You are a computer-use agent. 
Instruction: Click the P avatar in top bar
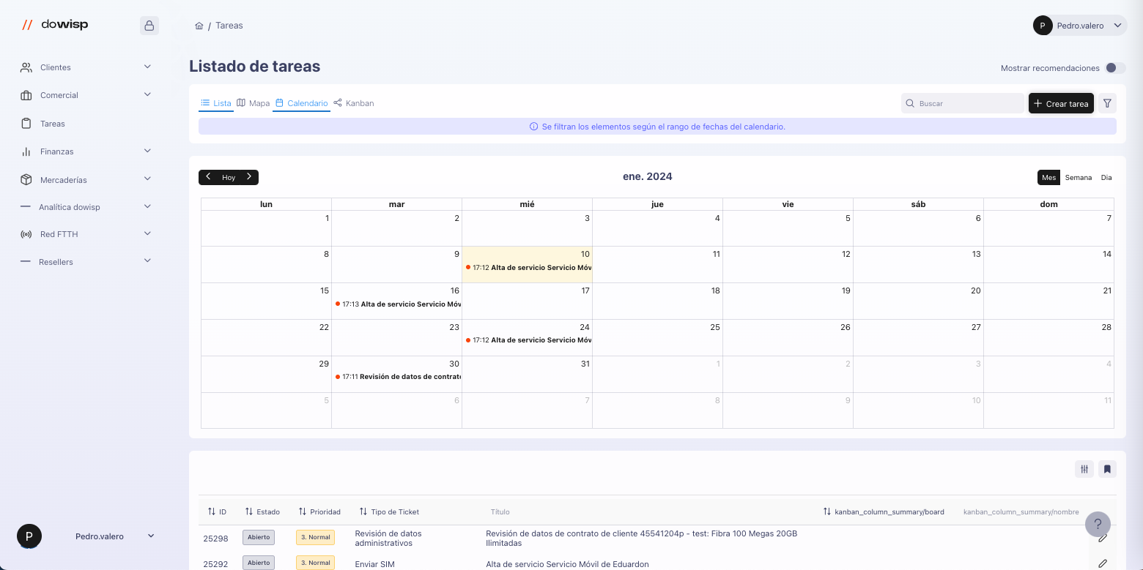click(x=1043, y=26)
